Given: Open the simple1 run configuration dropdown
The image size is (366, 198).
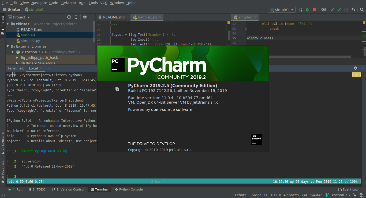Looking at the screenshot, I should [282, 10].
